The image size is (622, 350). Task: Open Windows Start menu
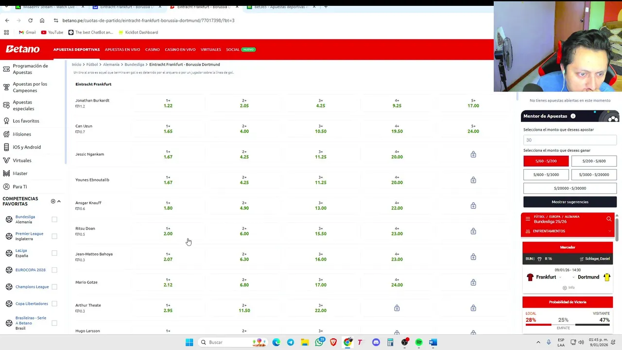(189, 342)
